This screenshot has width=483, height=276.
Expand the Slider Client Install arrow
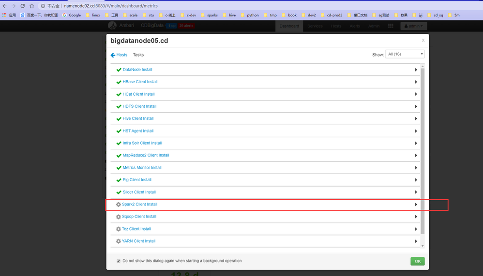416,192
